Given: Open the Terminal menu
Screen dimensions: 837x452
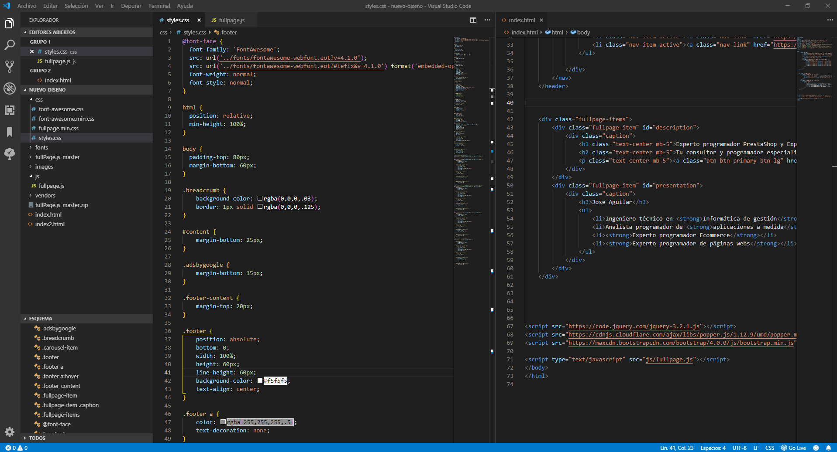Looking at the screenshot, I should point(159,6).
